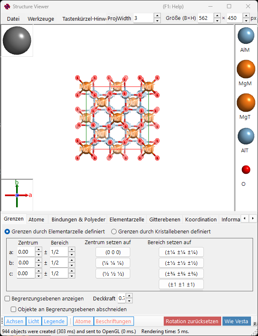The width and height of the screenshot is (258, 336).
Task: Set range to (±¾ ±¾ ±¾)
Action: pos(181,274)
